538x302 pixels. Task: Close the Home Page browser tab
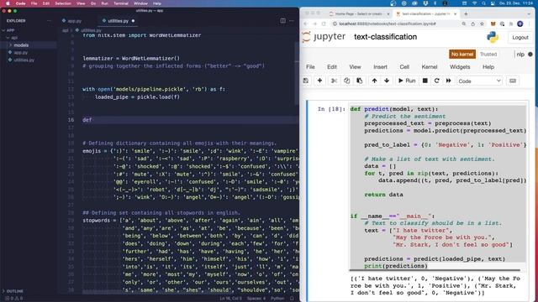pyautogui.click(x=388, y=13)
